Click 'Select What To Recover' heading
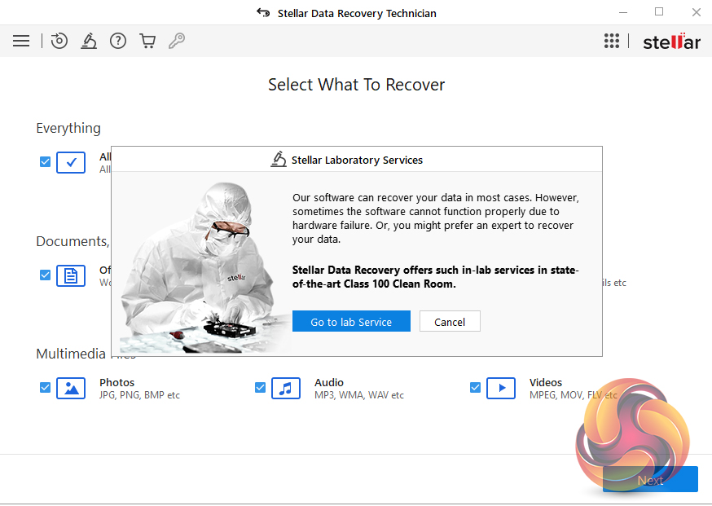This screenshot has height=506, width=712. point(357,85)
